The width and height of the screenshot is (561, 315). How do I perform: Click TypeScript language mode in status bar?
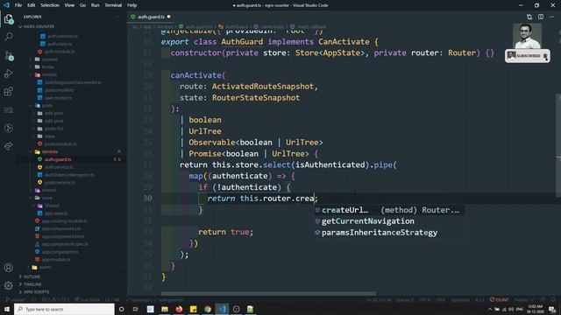click(x=460, y=299)
